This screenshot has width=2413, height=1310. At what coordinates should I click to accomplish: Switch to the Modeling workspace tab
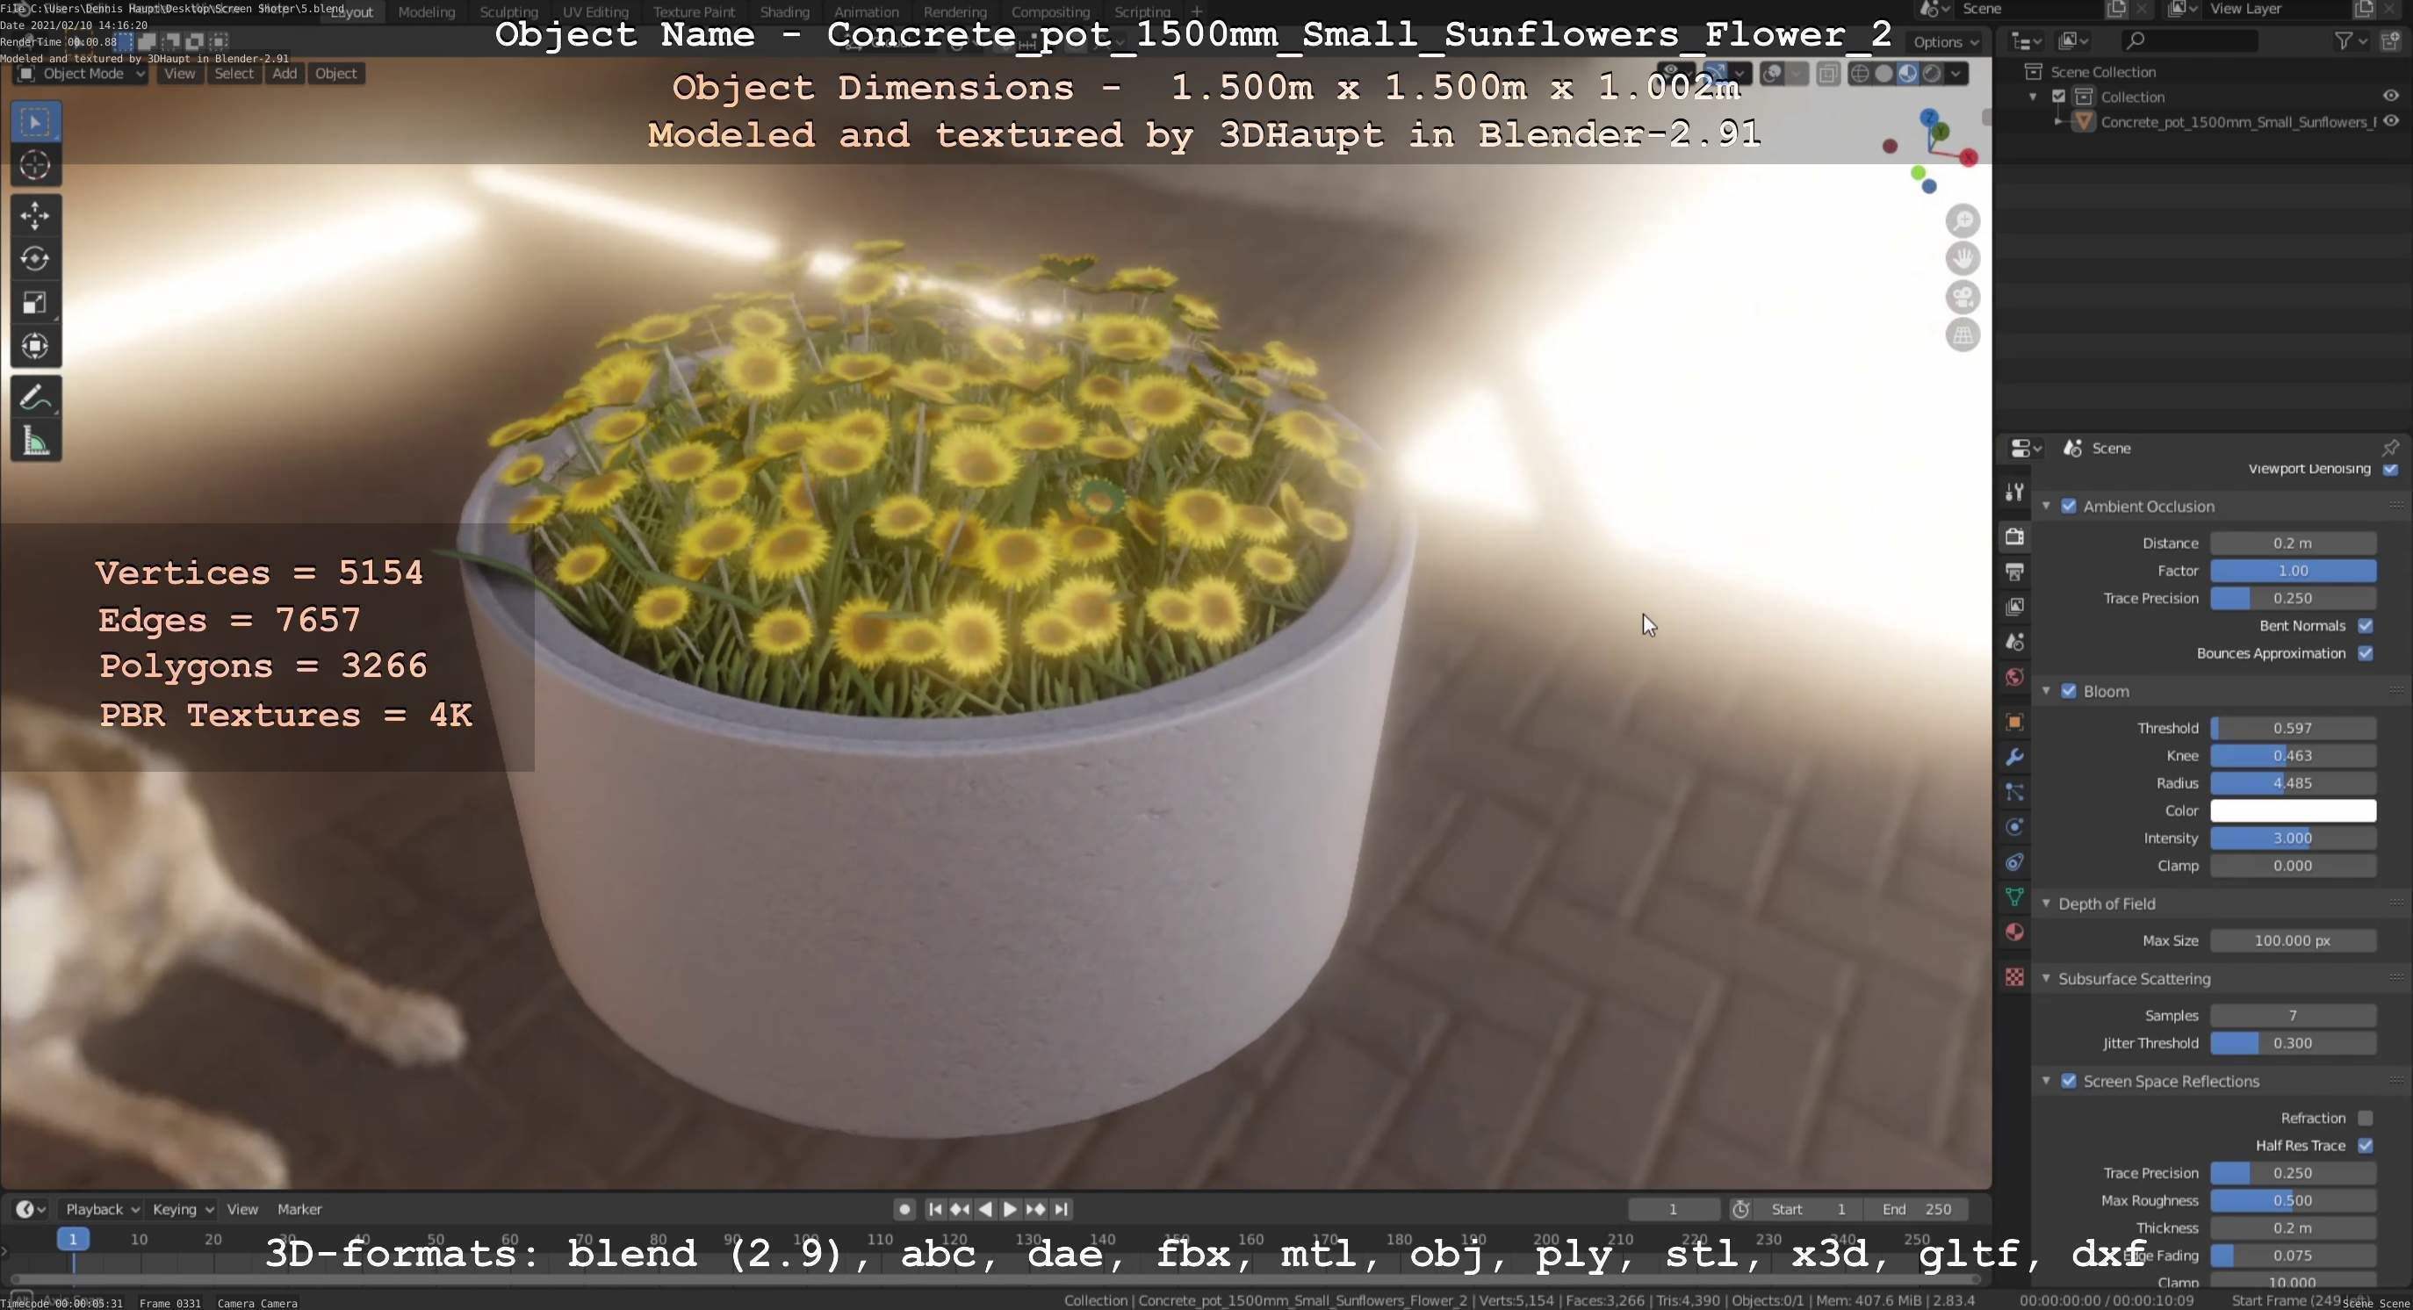tap(426, 12)
